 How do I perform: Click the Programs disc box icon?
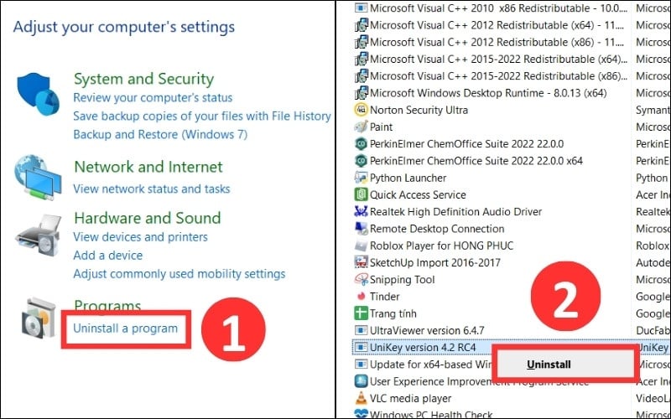click(39, 318)
